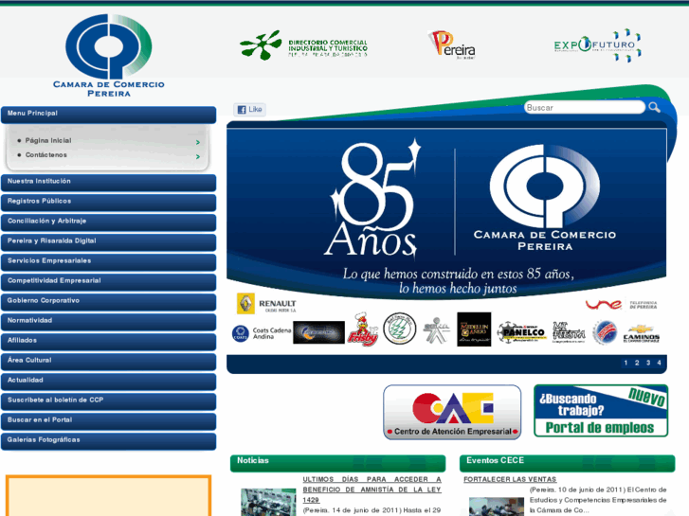Open Fortalecer las ventas event link
This screenshot has height=516, width=689.
(510, 479)
